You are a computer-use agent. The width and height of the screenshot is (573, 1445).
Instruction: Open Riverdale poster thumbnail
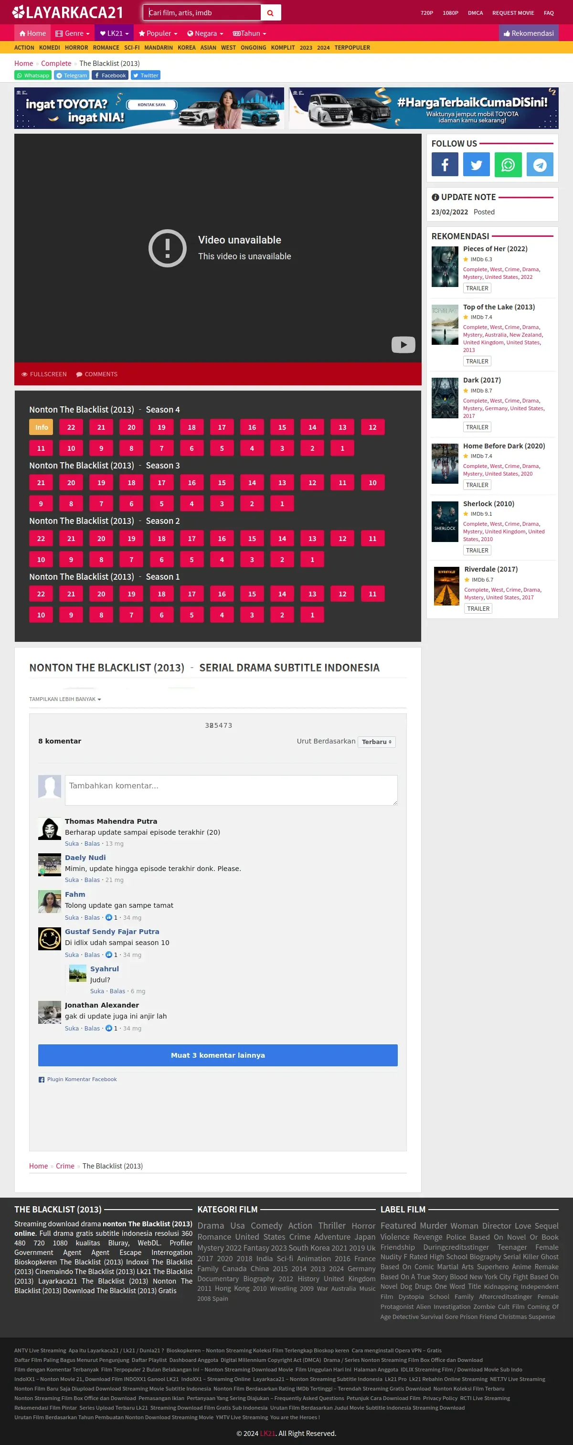[x=446, y=587]
